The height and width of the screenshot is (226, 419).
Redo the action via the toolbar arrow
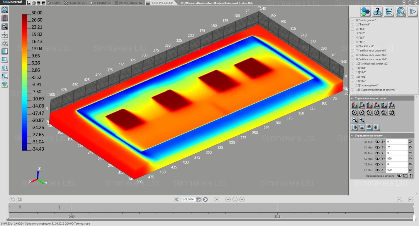click(x=43, y=3)
